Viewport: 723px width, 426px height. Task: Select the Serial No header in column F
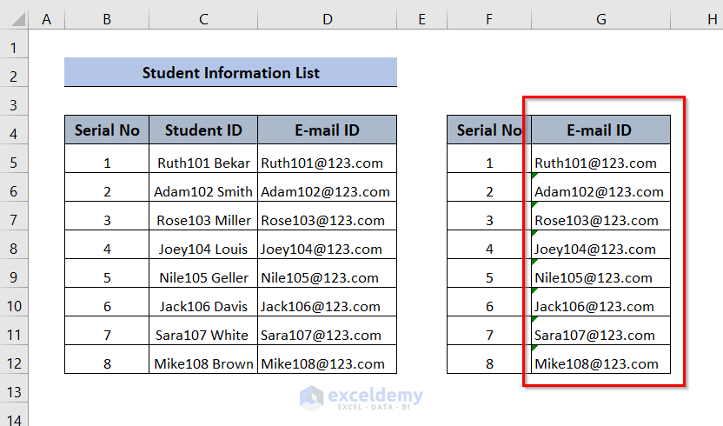click(488, 130)
